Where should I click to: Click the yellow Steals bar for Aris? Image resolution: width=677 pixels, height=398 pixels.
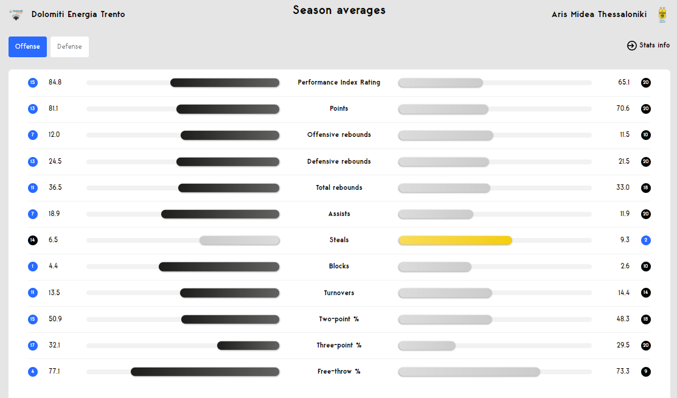click(455, 240)
